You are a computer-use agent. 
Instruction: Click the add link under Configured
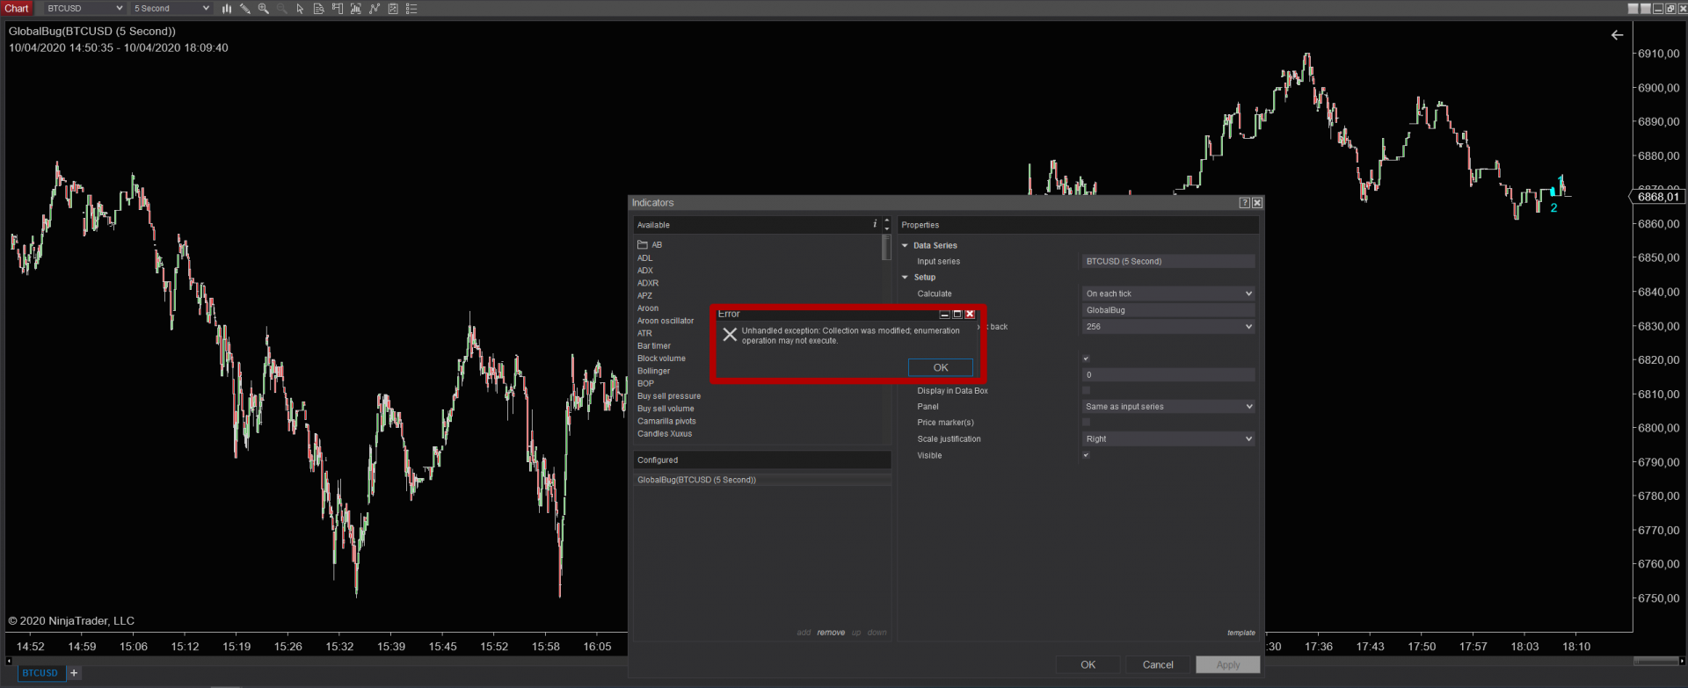804,633
